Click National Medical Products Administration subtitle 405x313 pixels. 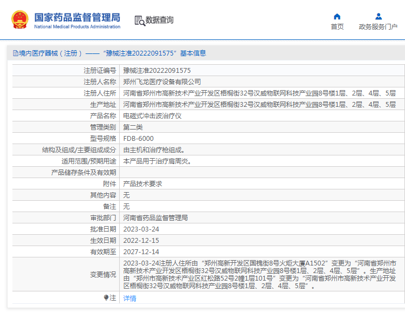(77, 26)
